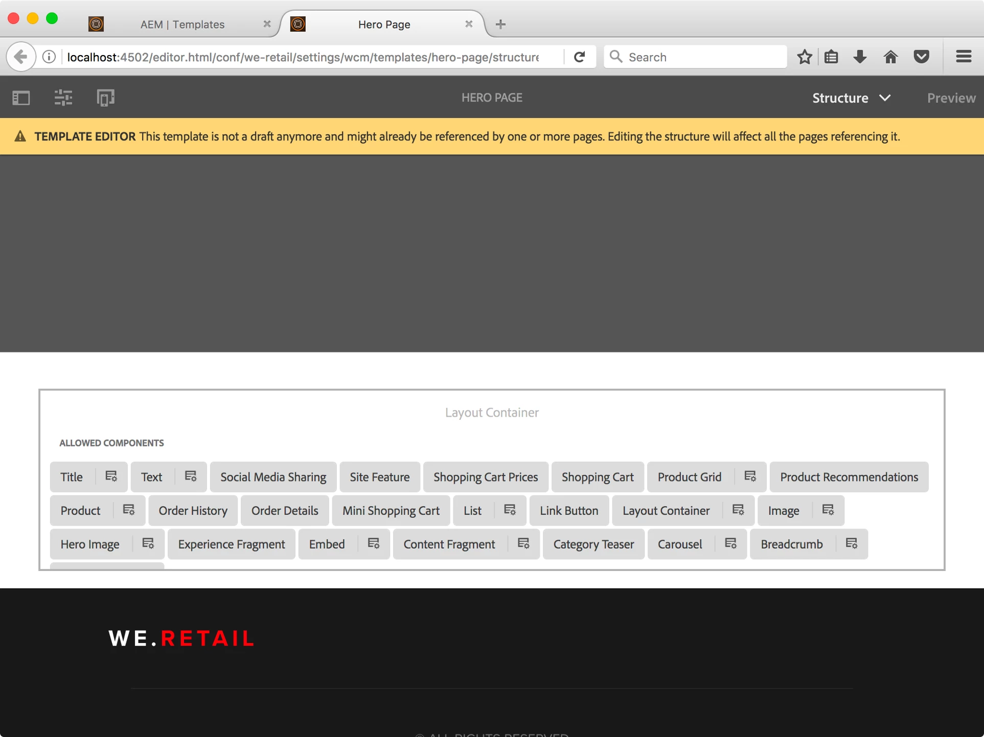Open policy icon for Breadcrumb component
984x737 pixels.
pyautogui.click(x=851, y=544)
